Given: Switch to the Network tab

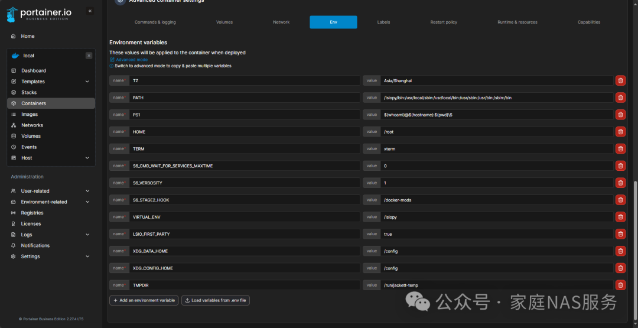Looking at the screenshot, I should pyautogui.click(x=281, y=22).
